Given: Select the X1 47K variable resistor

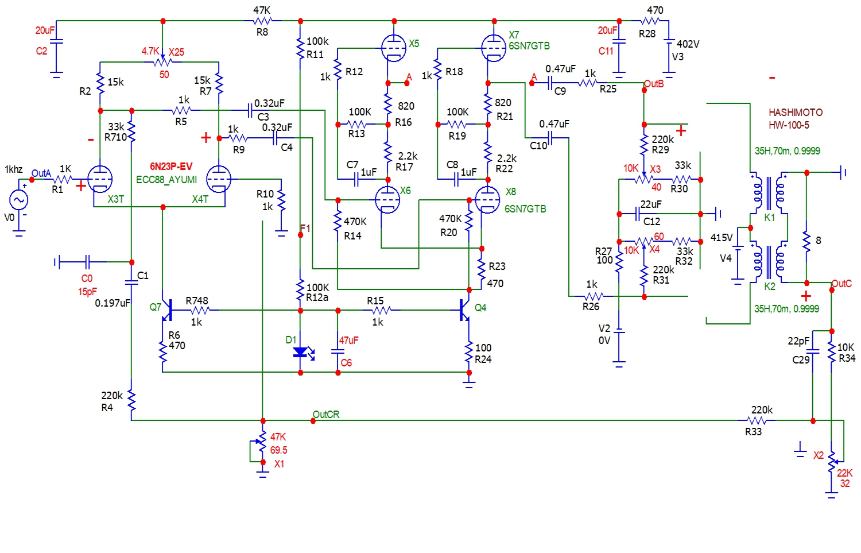Looking at the screenshot, I should (262, 441).
